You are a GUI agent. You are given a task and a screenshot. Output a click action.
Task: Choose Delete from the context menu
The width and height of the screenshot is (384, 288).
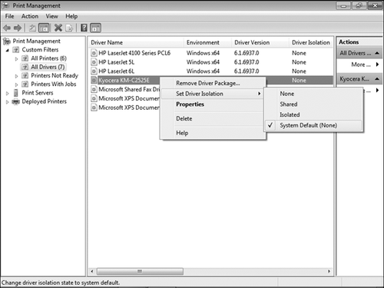pyautogui.click(x=213, y=118)
